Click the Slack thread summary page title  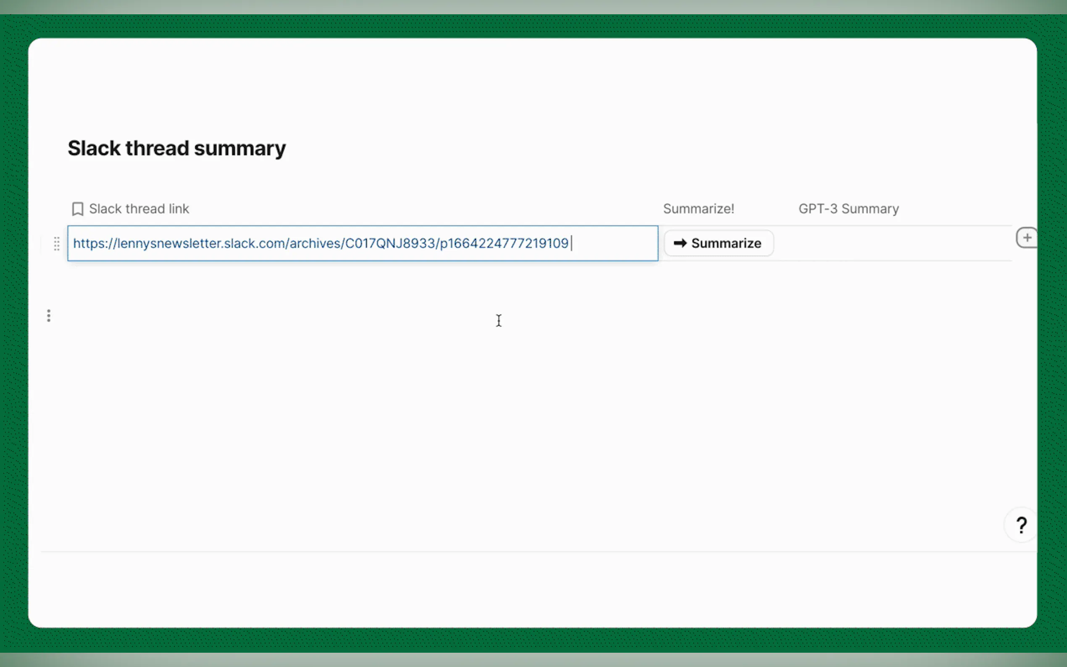pos(176,148)
